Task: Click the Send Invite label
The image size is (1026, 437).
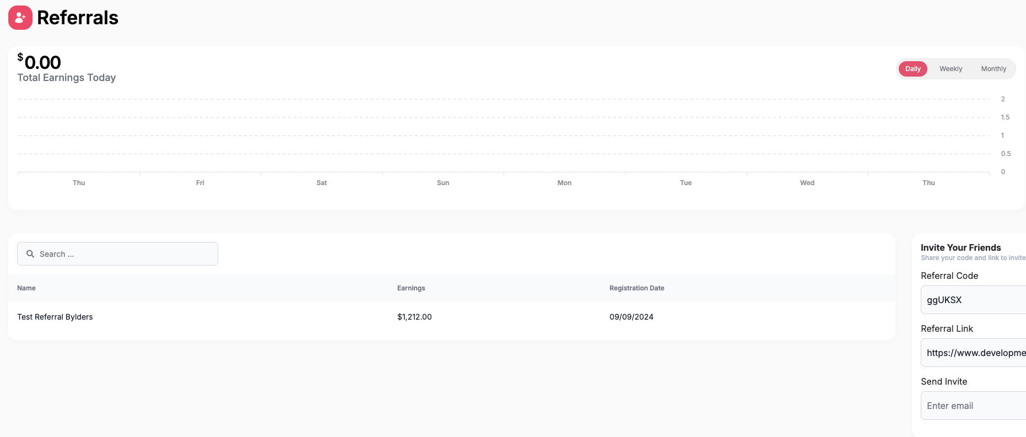Action: (944, 381)
